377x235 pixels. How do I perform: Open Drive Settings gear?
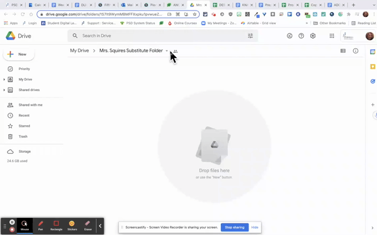coord(313,36)
